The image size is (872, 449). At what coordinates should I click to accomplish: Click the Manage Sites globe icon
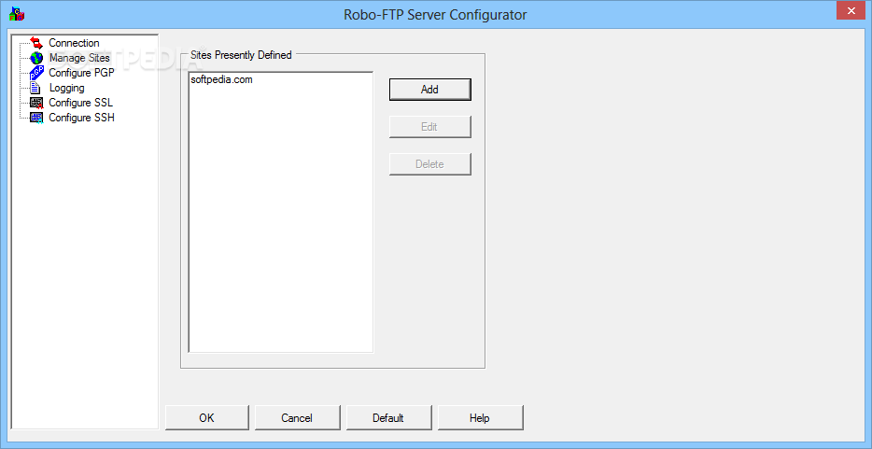click(36, 58)
